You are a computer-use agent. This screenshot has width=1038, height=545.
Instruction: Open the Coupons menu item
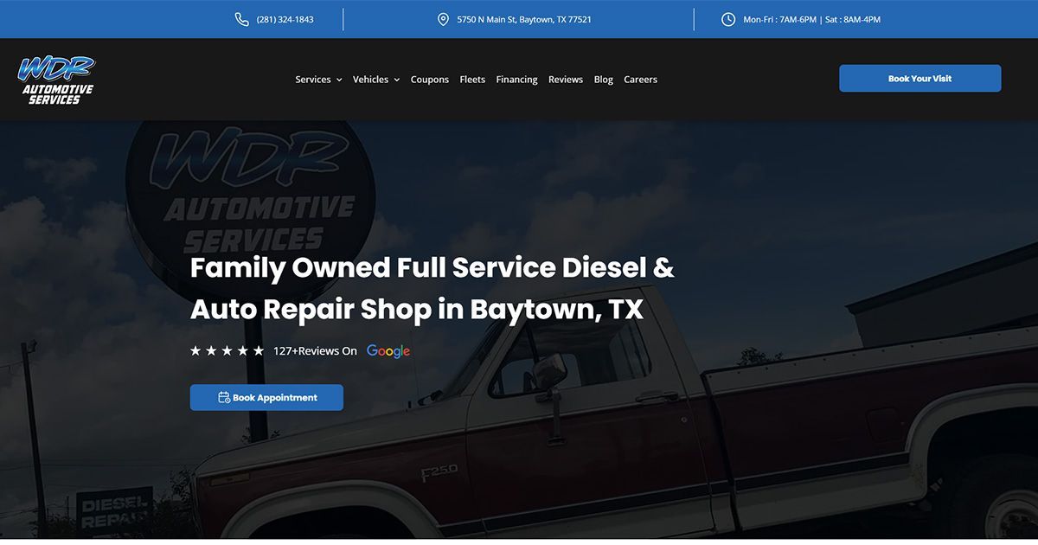pyautogui.click(x=429, y=79)
